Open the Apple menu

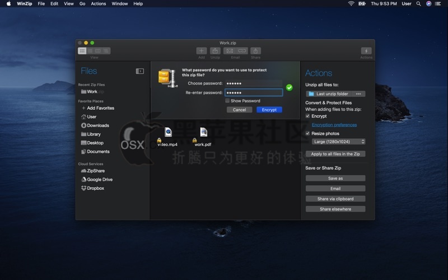pyautogui.click(x=8, y=4)
